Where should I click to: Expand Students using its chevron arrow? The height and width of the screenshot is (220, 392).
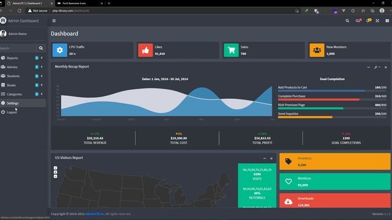pyautogui.click(x=42, y=76)
